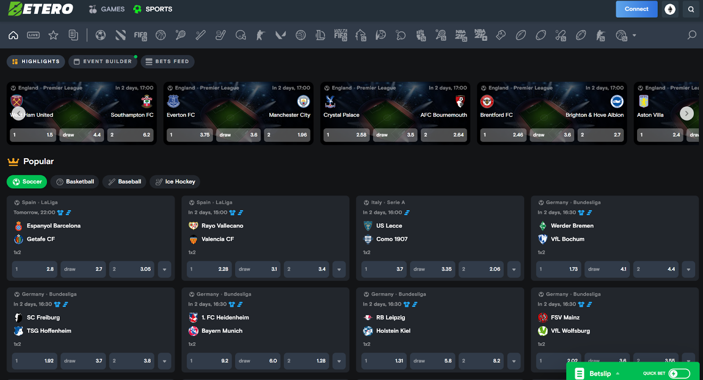Viewport: 703px width, 380px height.
Task: Expand markets for SC Freiburg vs Hoffenheim
Action: 165,361
